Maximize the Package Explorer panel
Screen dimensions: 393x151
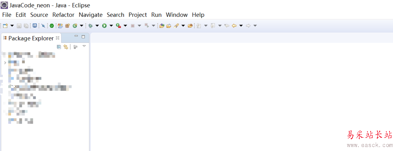point(83,36)
